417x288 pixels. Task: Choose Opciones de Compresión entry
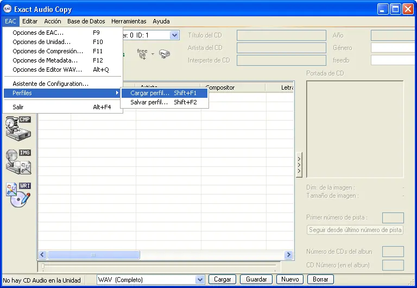coord(62,51)
